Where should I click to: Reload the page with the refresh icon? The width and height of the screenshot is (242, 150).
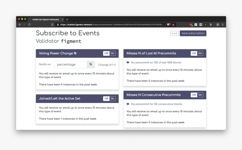(x=29, y=25)
